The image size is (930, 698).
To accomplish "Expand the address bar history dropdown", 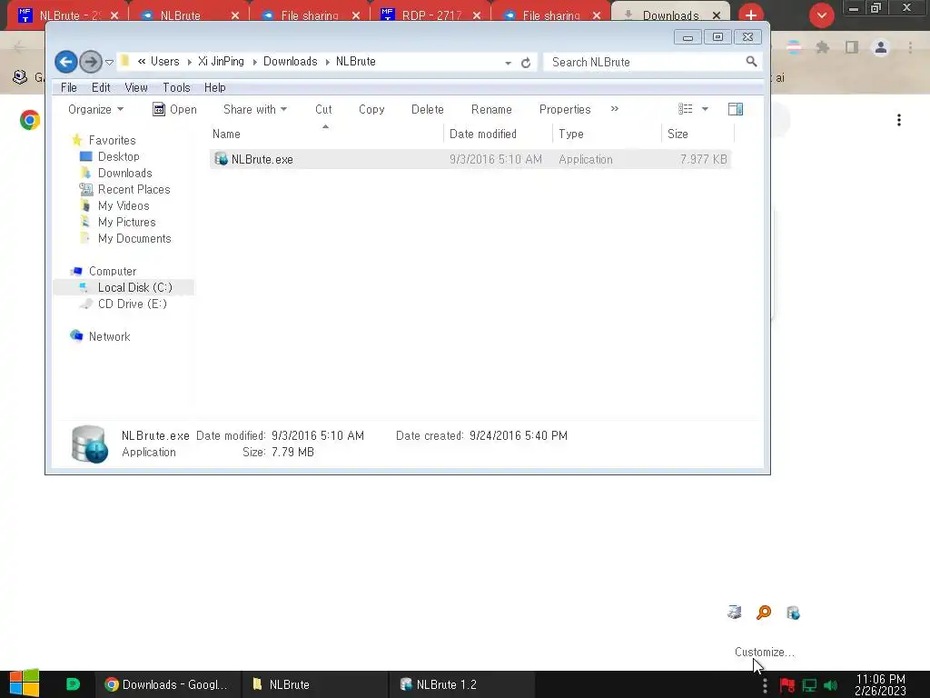I will [x=508, y=63].
